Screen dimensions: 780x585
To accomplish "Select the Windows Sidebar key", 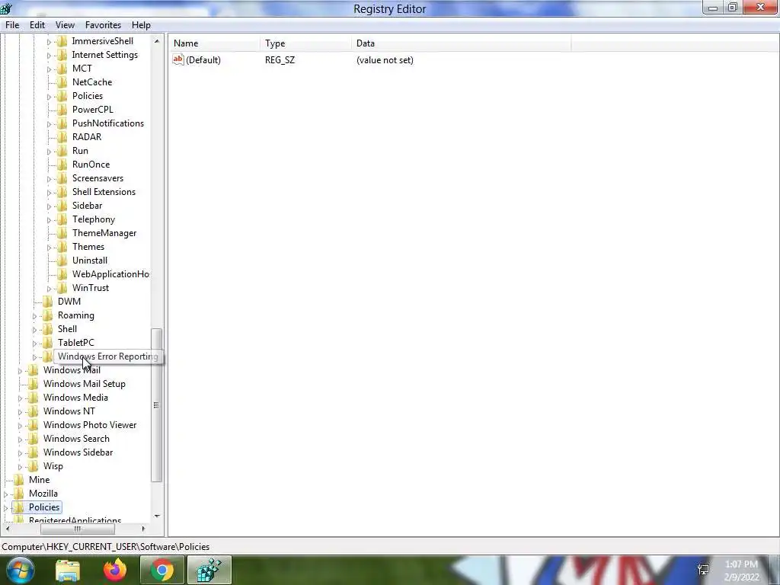I will (78, 452).
